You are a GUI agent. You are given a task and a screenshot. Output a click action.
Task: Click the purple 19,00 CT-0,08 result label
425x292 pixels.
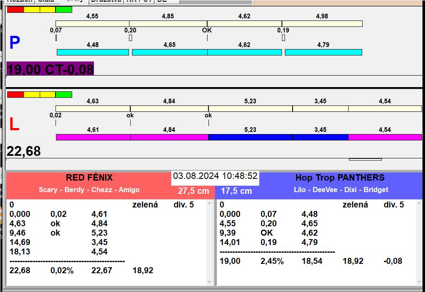[x=50, y=69]
